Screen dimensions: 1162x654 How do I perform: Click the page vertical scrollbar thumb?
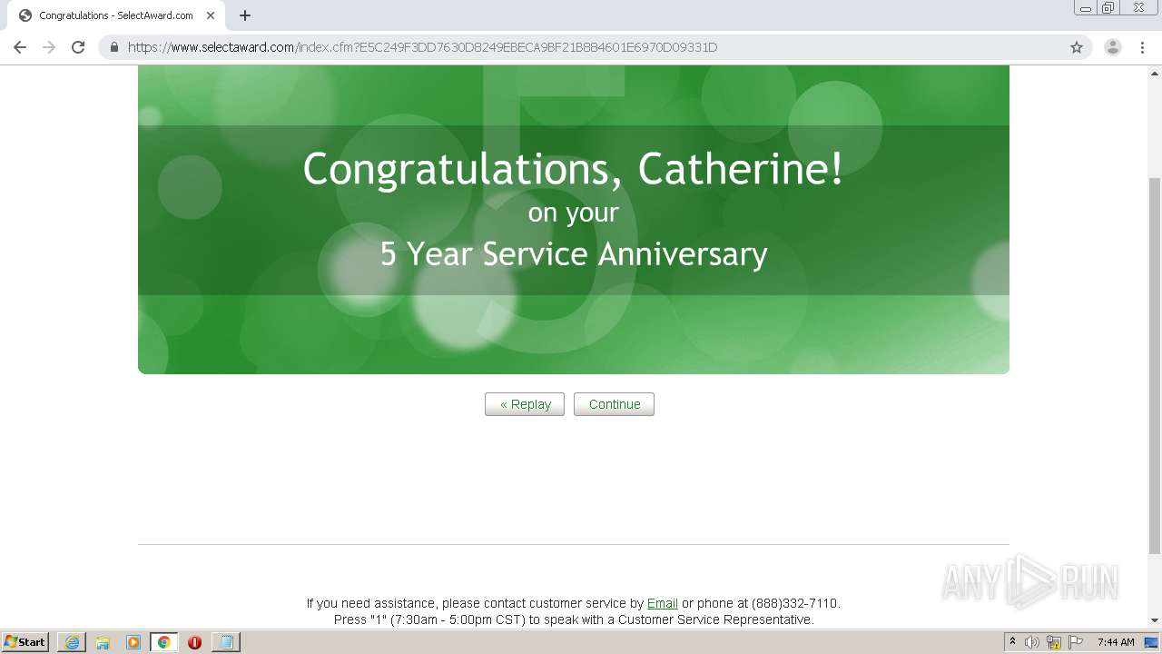point(1155,365)
